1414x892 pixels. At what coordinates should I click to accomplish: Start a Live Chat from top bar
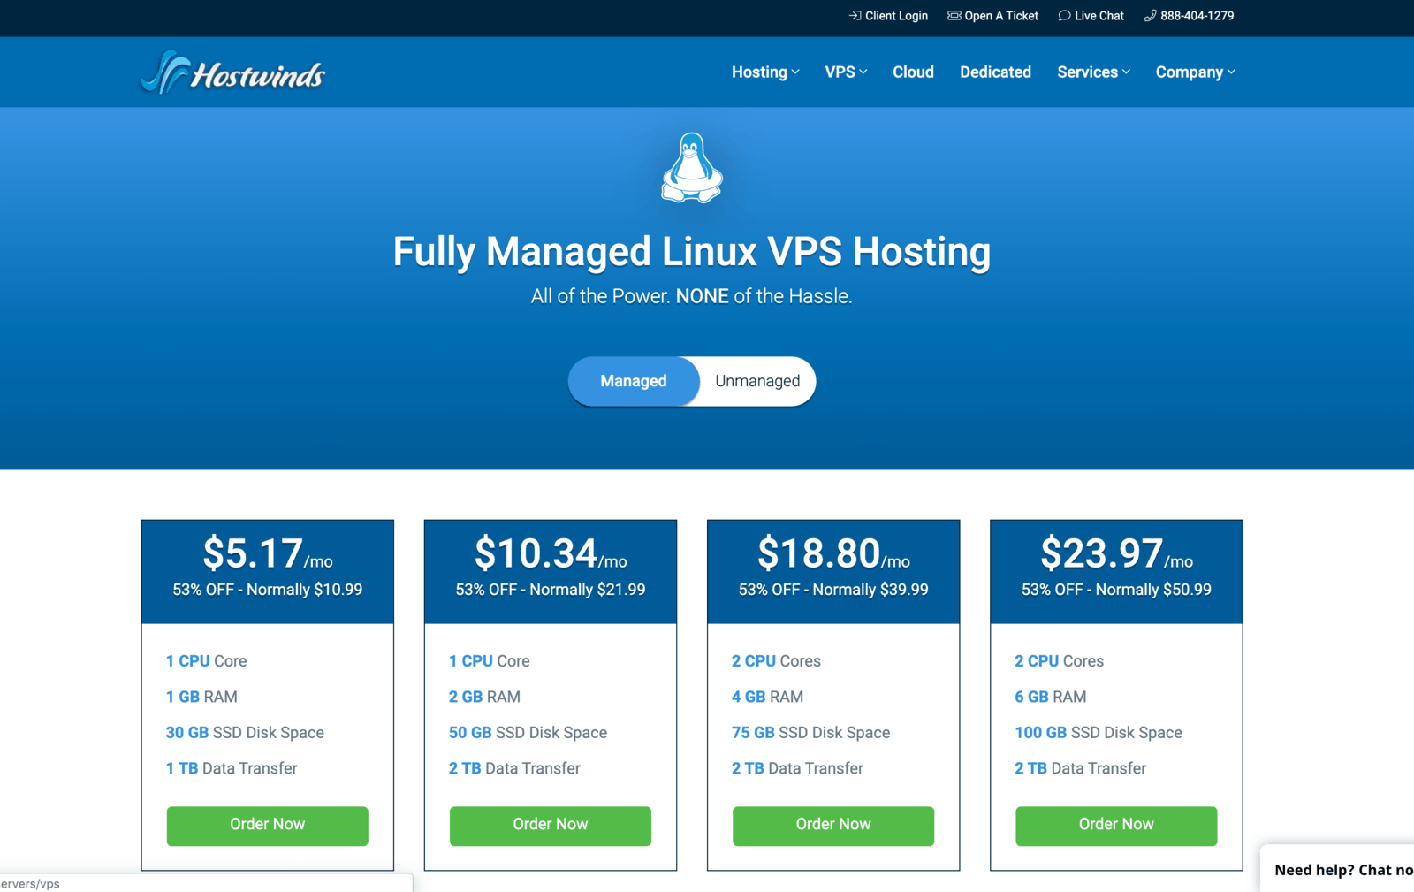point(1091,16)
